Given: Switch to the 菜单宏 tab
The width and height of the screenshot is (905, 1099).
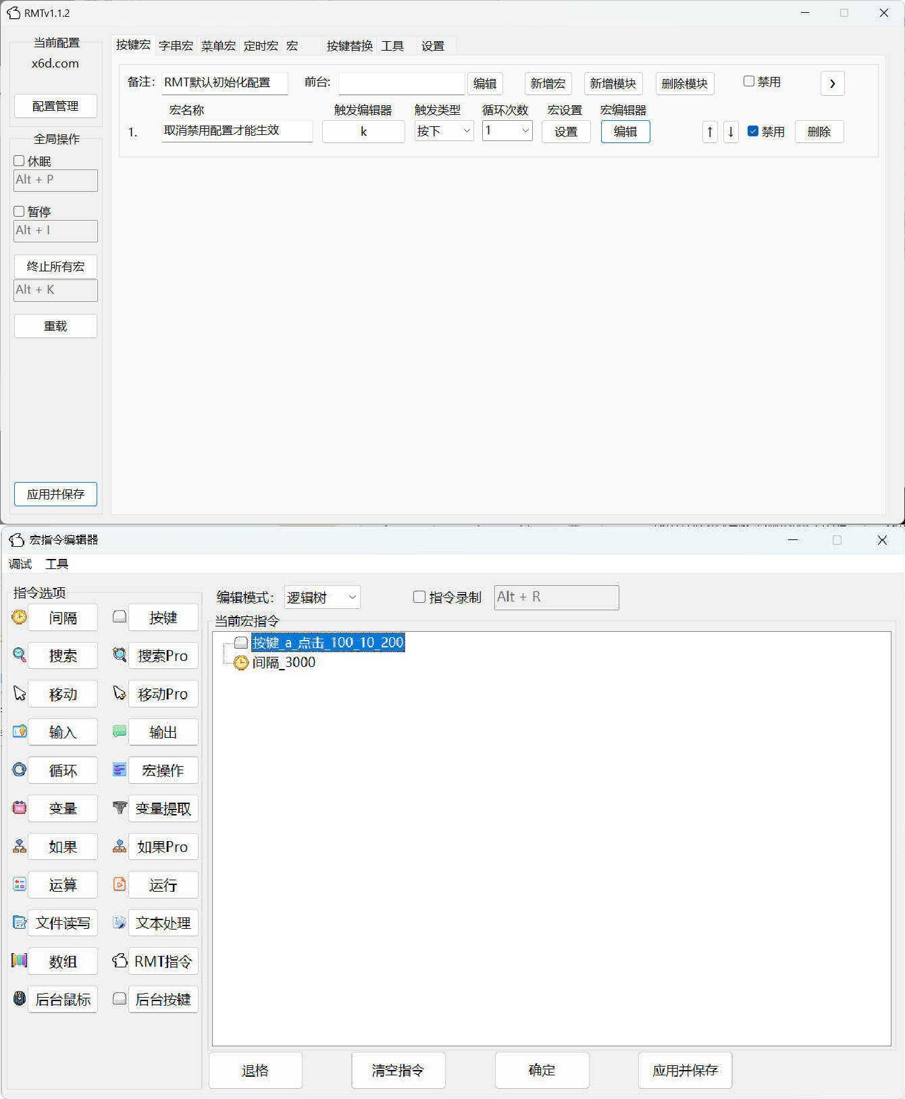Looking at the screenshot, I should [x=218, y=46].
